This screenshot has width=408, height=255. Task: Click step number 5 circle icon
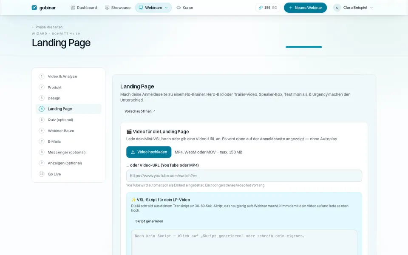[42, 120]
